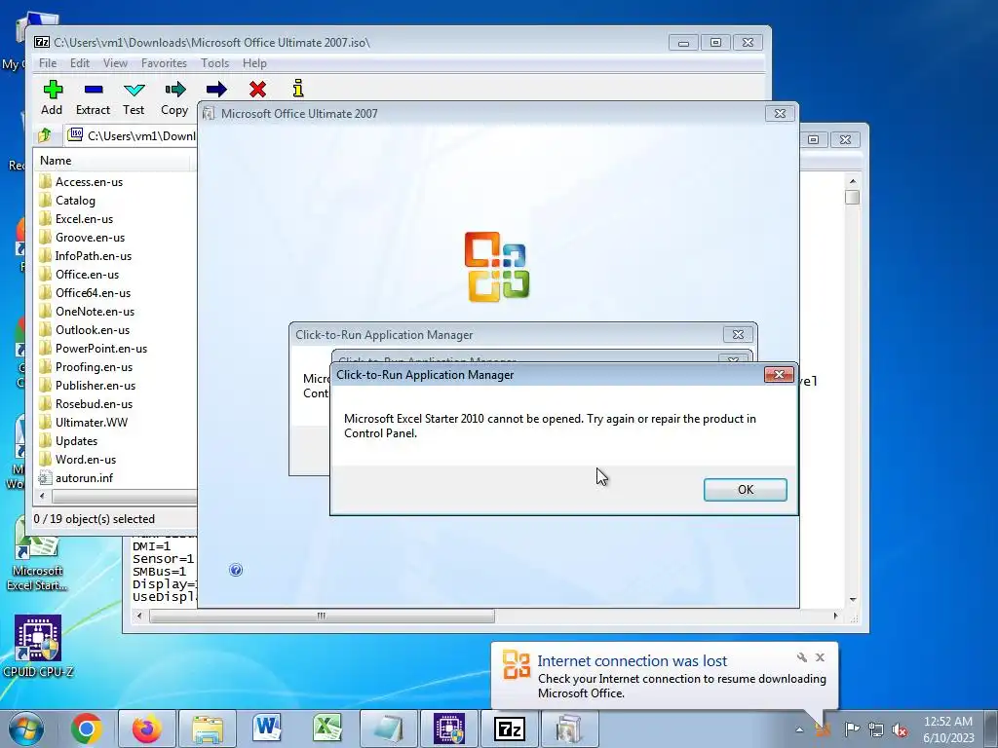Viewport: 998px width, 748px height.
Task: Select the Word.en-us folder
Action: click(x=77, y=459)
